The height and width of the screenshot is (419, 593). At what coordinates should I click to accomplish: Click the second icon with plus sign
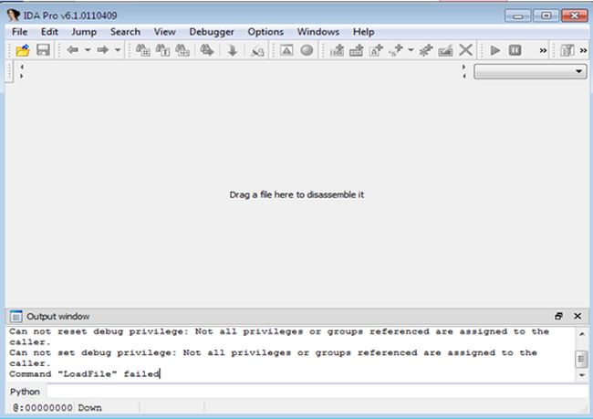click(356, 50)
